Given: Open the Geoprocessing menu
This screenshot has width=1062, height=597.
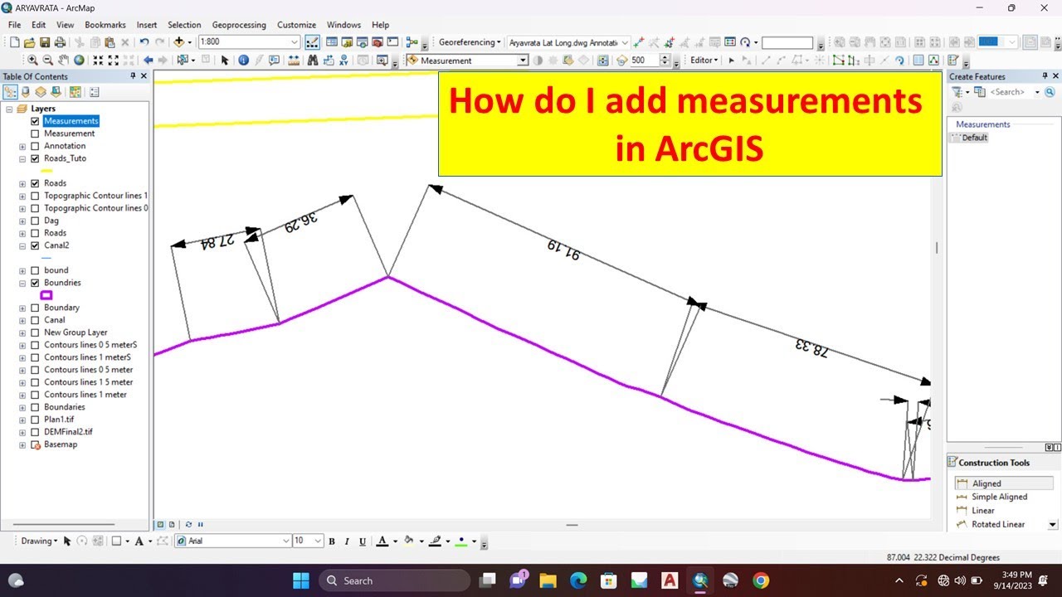Looking at the screenshot, I should pos(239,25).
